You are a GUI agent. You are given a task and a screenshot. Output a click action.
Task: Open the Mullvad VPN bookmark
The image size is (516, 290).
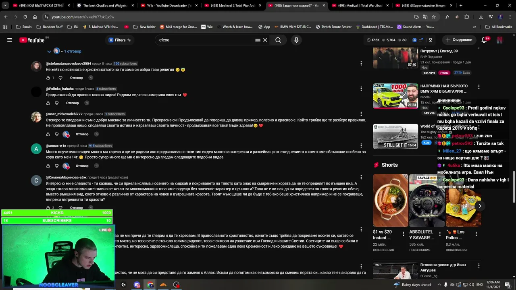(x=100, y=27)
